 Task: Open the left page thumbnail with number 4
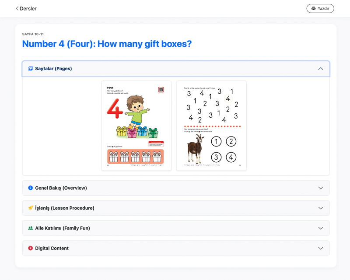136,126
